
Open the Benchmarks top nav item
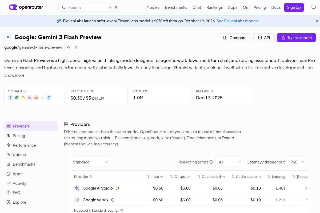tap(176, 7)
